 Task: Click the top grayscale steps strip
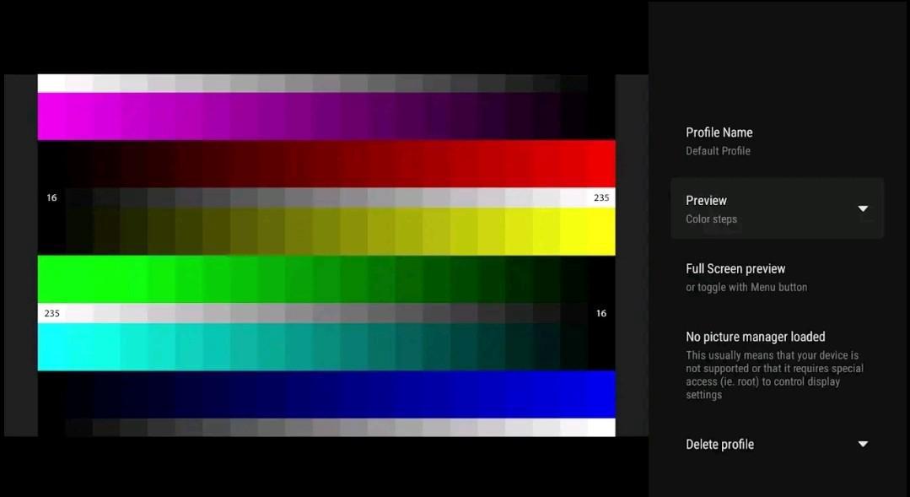click(x=326, y=82)
